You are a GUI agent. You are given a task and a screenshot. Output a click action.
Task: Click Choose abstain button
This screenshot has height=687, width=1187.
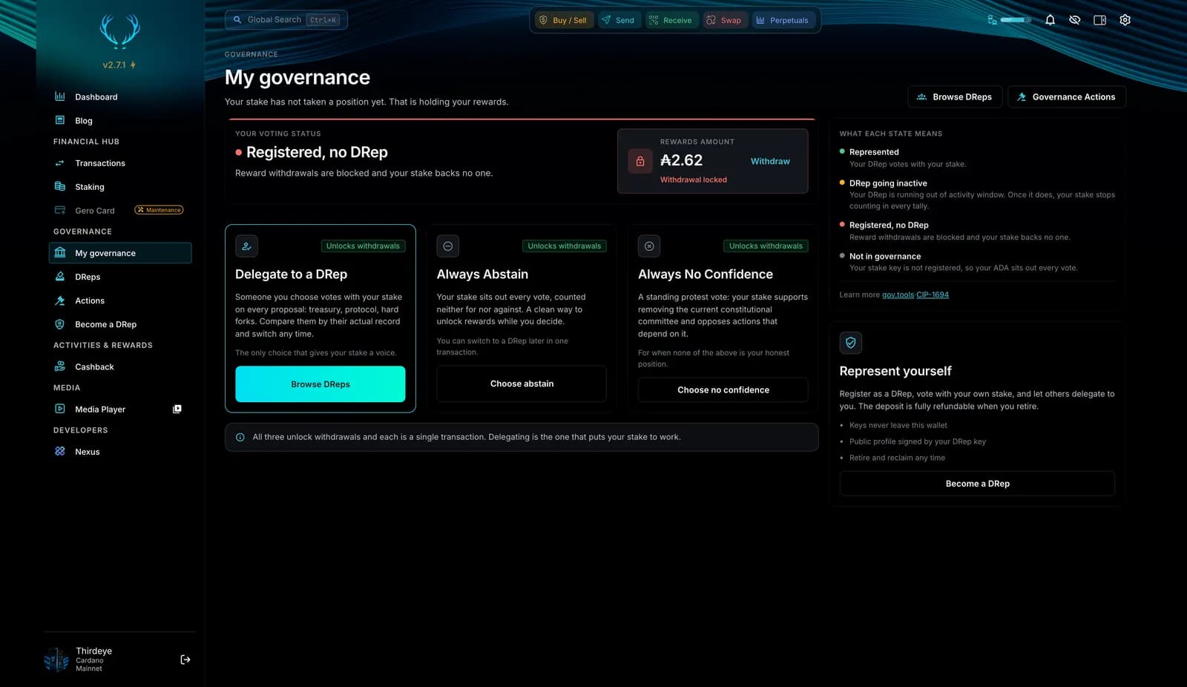[522, 384]
